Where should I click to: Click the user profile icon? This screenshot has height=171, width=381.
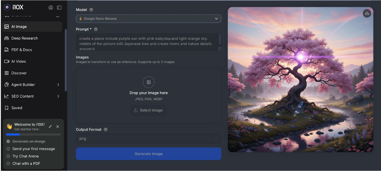coord(51,8)
